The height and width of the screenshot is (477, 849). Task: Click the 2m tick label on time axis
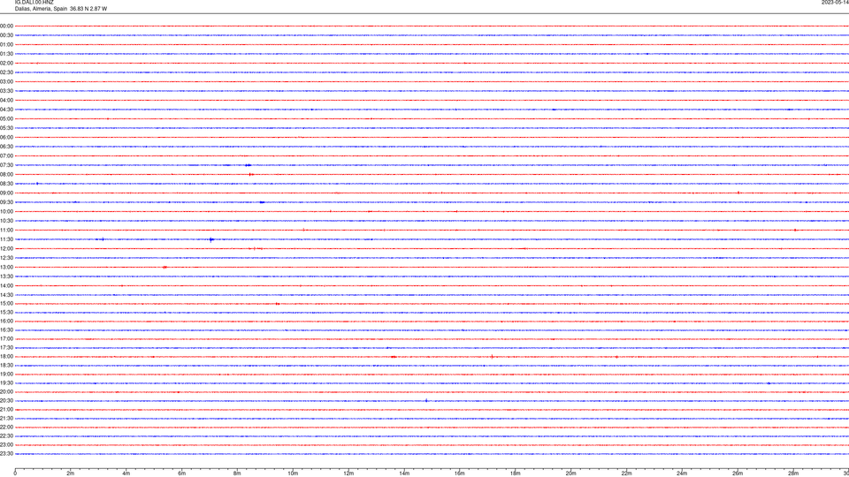pyautogui.click(x=71, y=473)
